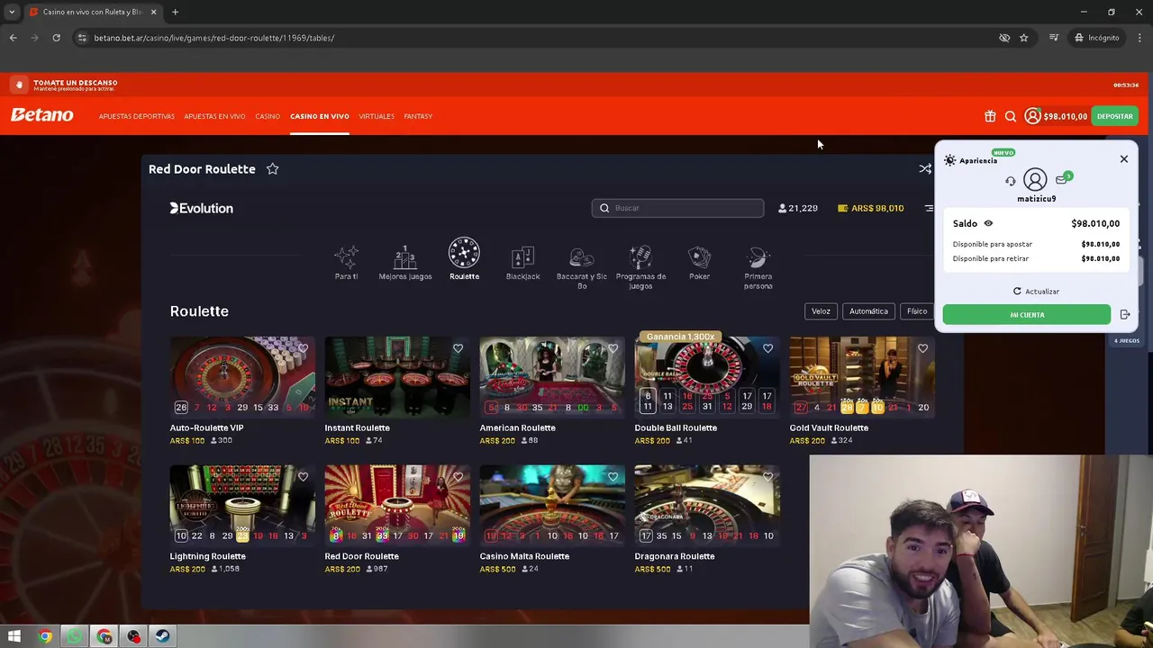This screenshot has height=648, width=1153.
Task: Favorite American Roulette heart
Action: pyautogui.click(x=613, y=348)
